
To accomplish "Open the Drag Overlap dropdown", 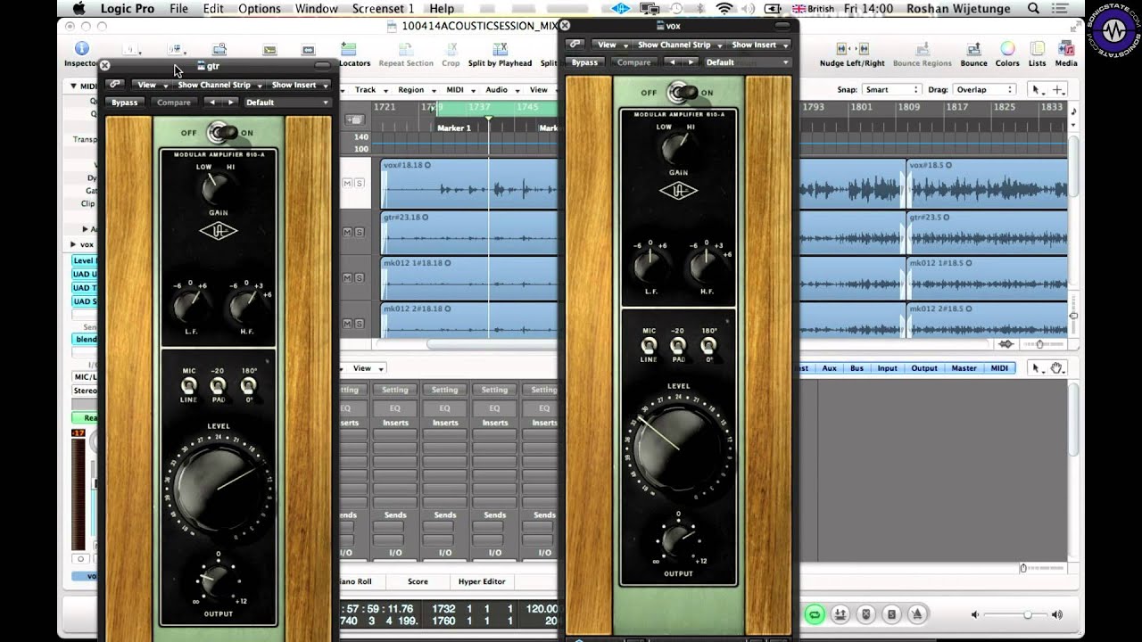I will click(x=984, y=90).
